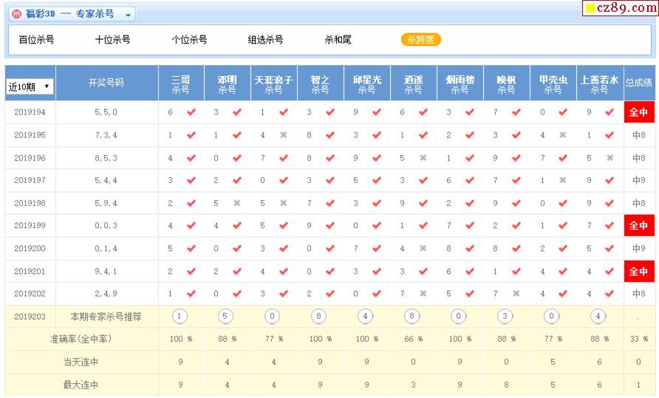
Task: Click 邱星光 recommended circled number 4
Action: [x=366, y=316]
